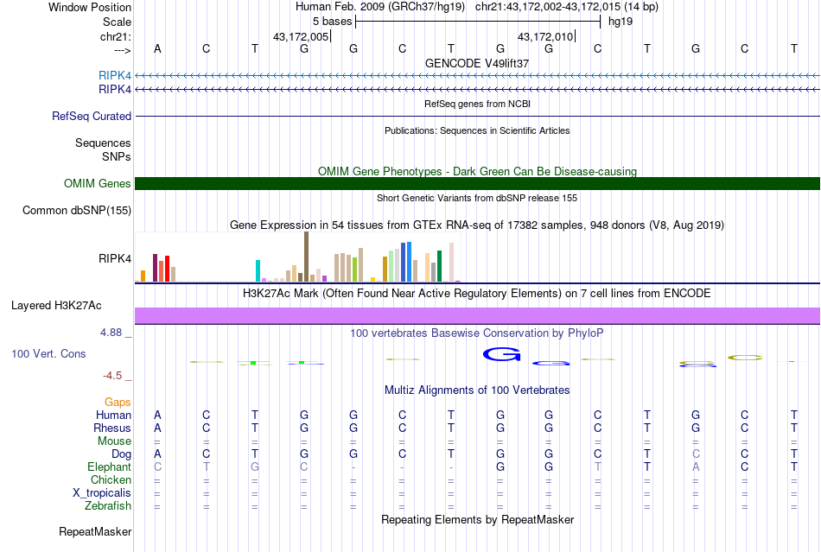Screen dimensions: 821x552
Task: Click the 43,172,010 ruler coordinate
Action: [545, 36]
